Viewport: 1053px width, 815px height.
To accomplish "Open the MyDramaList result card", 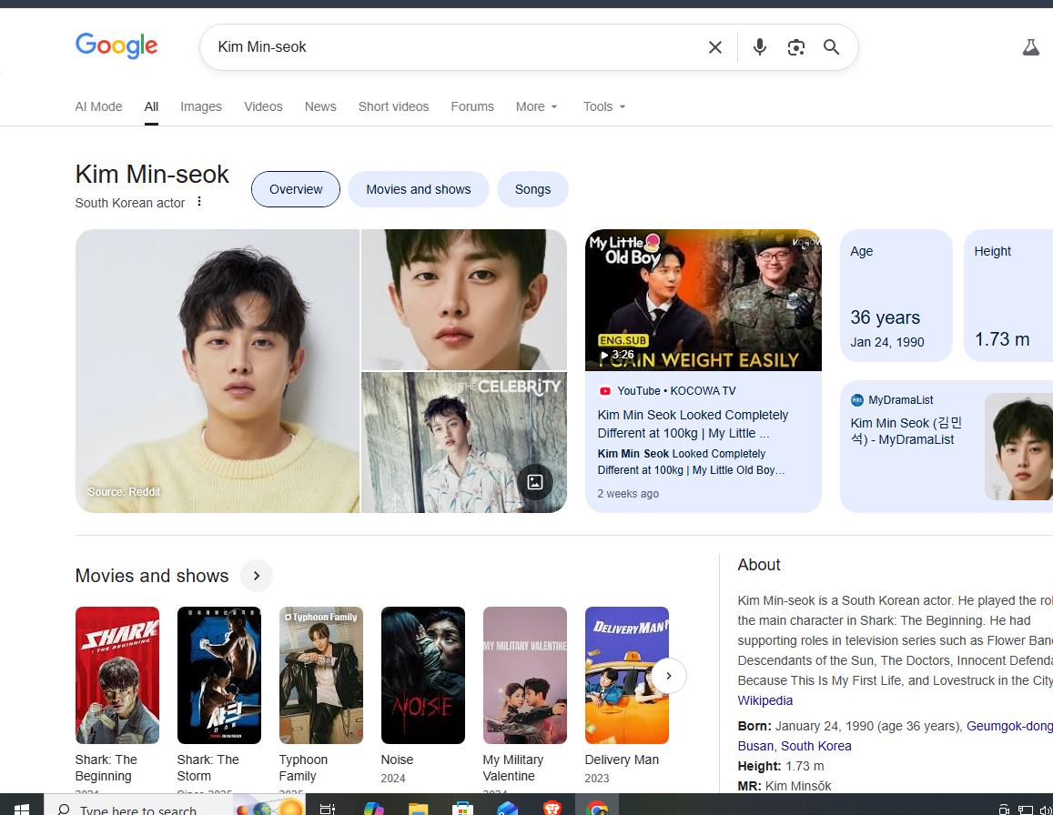I will pyautogui.click(x=947, y=447).
